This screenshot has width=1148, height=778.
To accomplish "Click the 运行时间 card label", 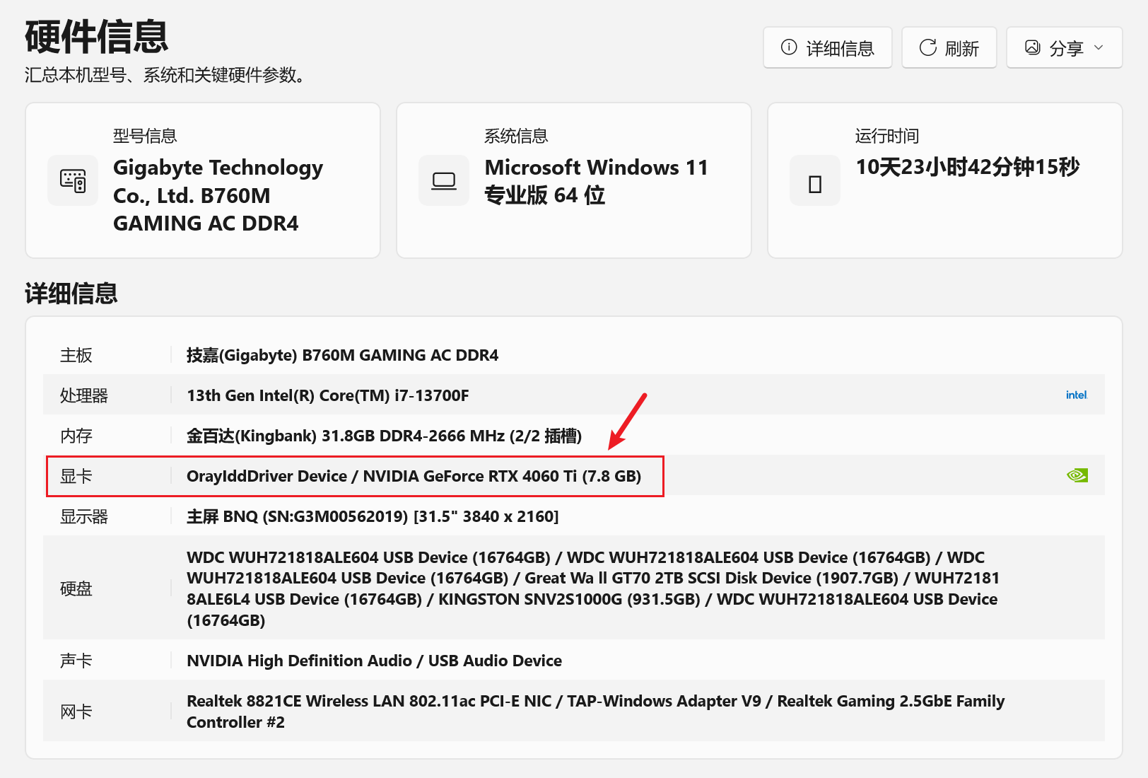I will (887, 136).
